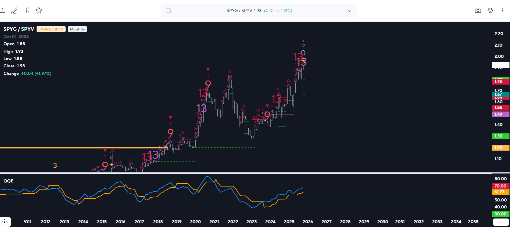Screen dimensions: 512x228
Task: Open the stacked layers icon
Action: click(x=490, y=11)
